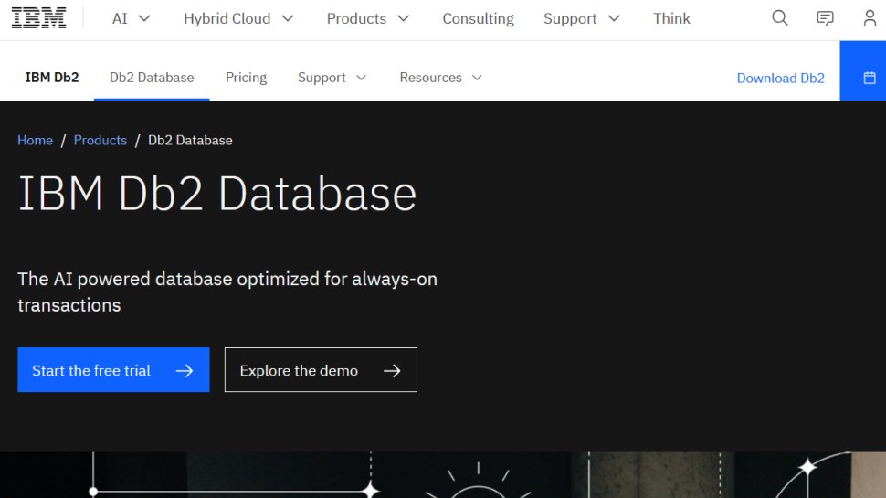Screen dimensions: 886x498
Task: Open the chat bubble icon
Action: pyautogui.click(x=825, y=18)
